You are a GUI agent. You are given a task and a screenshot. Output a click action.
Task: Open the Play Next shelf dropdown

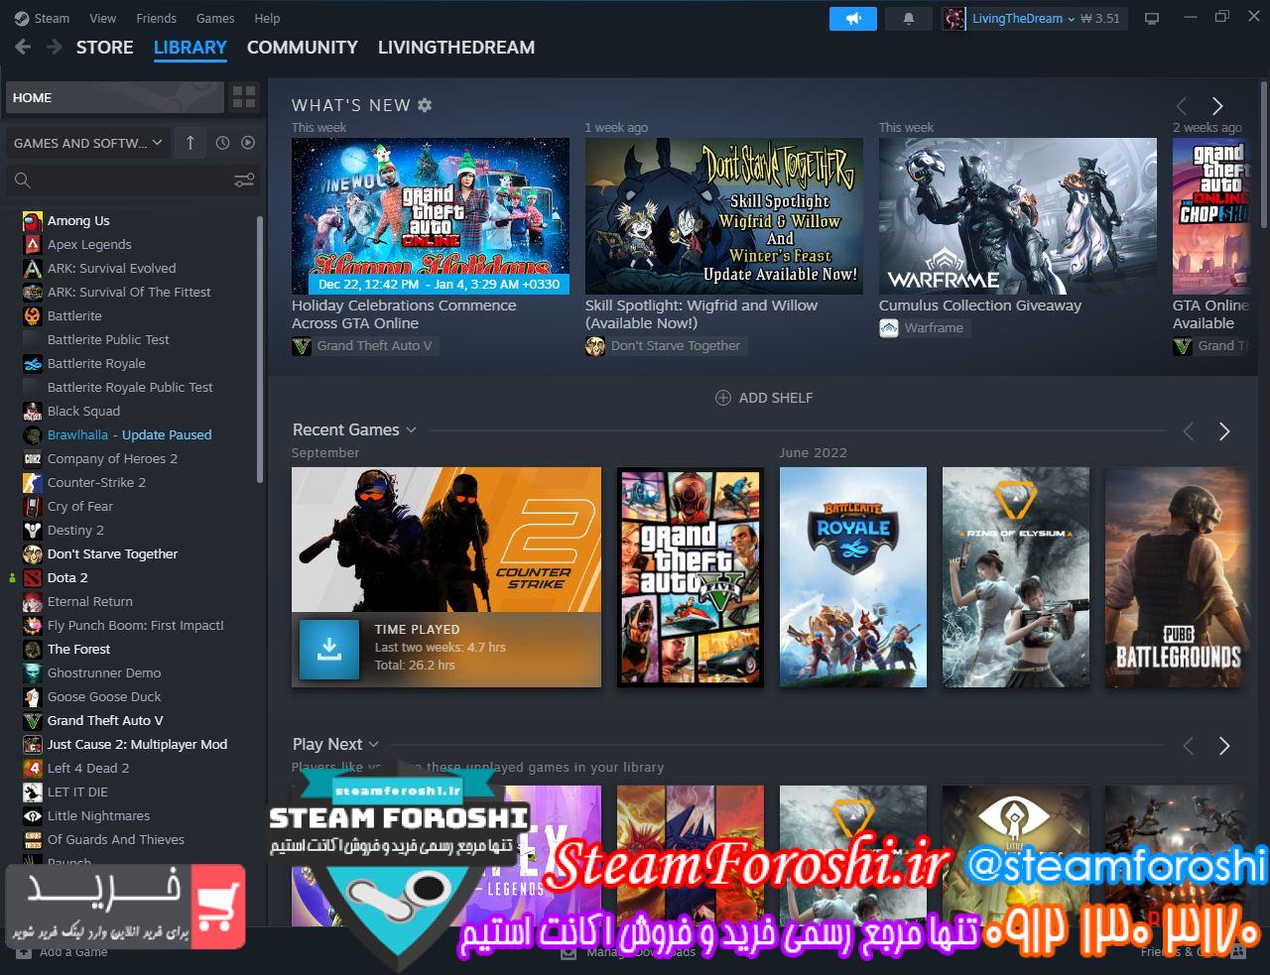point(373,744)
